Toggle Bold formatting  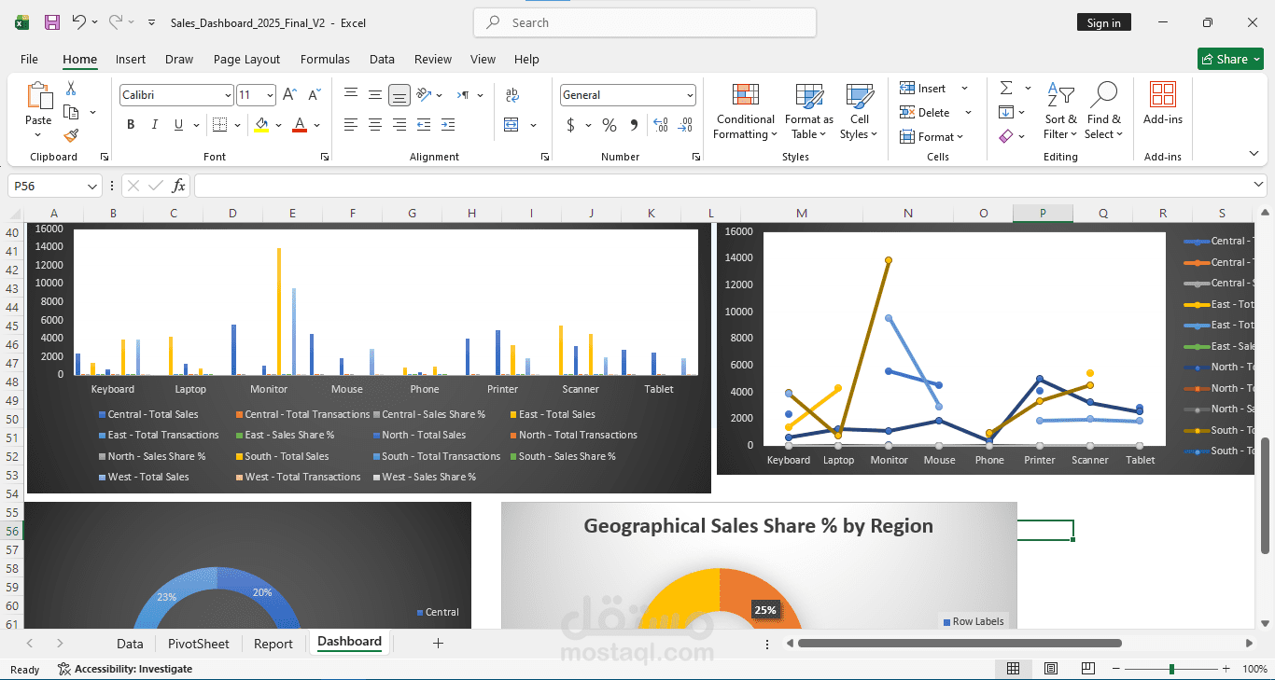coord(131,125)
